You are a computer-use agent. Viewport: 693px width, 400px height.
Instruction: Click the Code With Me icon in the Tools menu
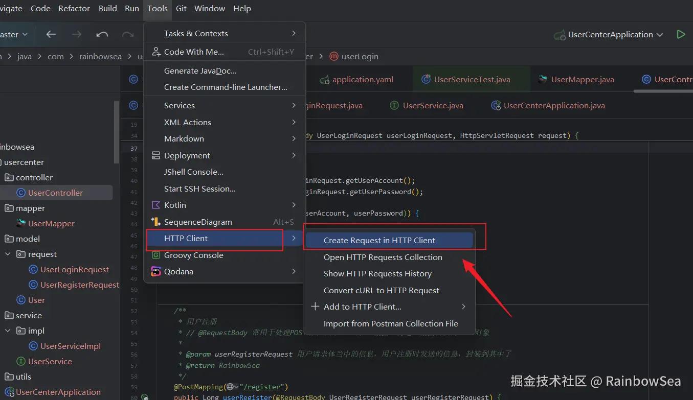click(155, 52)
